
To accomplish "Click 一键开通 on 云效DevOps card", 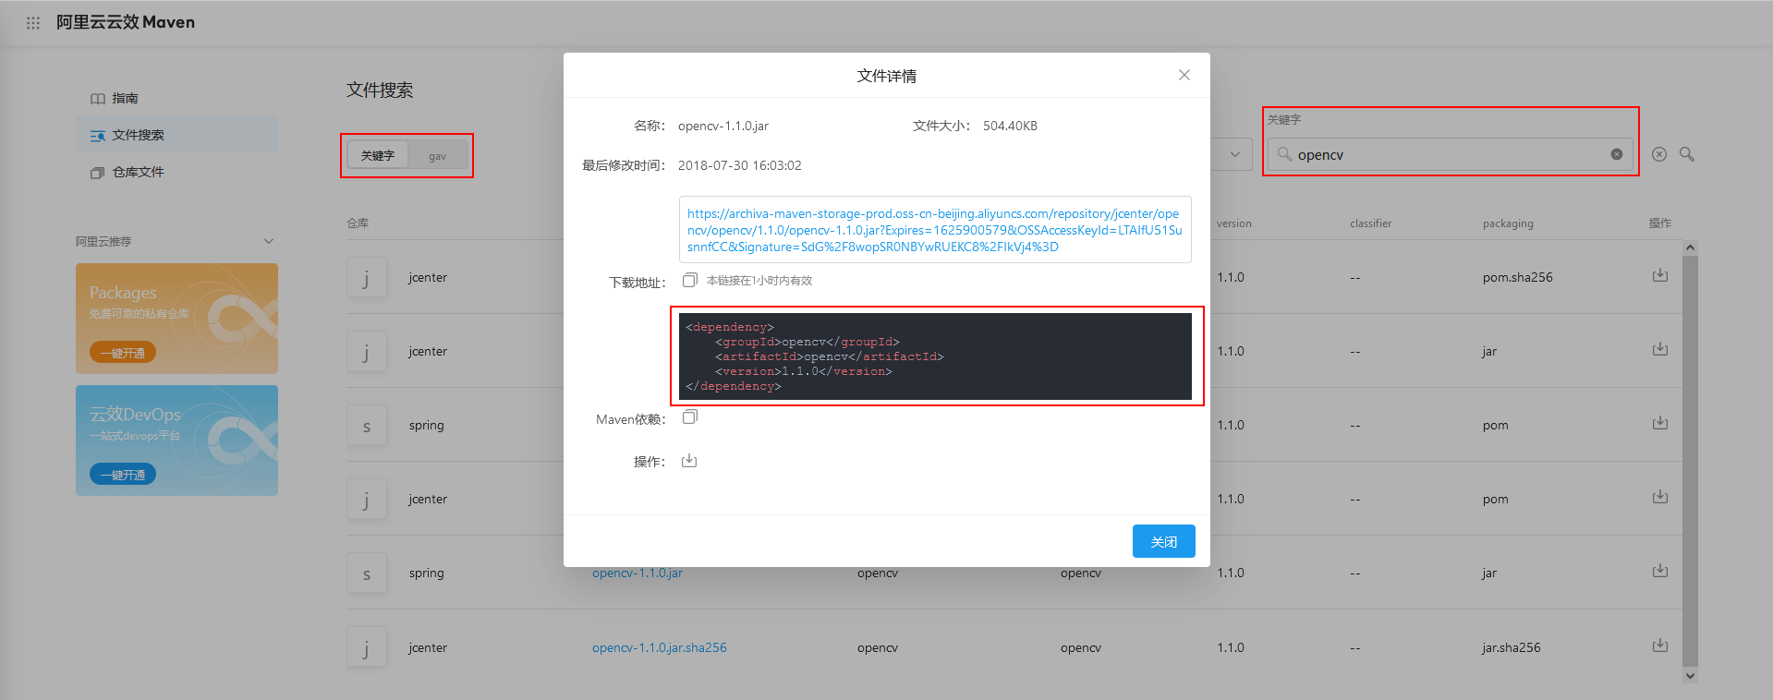I will pyautogui.click(x=123, y=475).
